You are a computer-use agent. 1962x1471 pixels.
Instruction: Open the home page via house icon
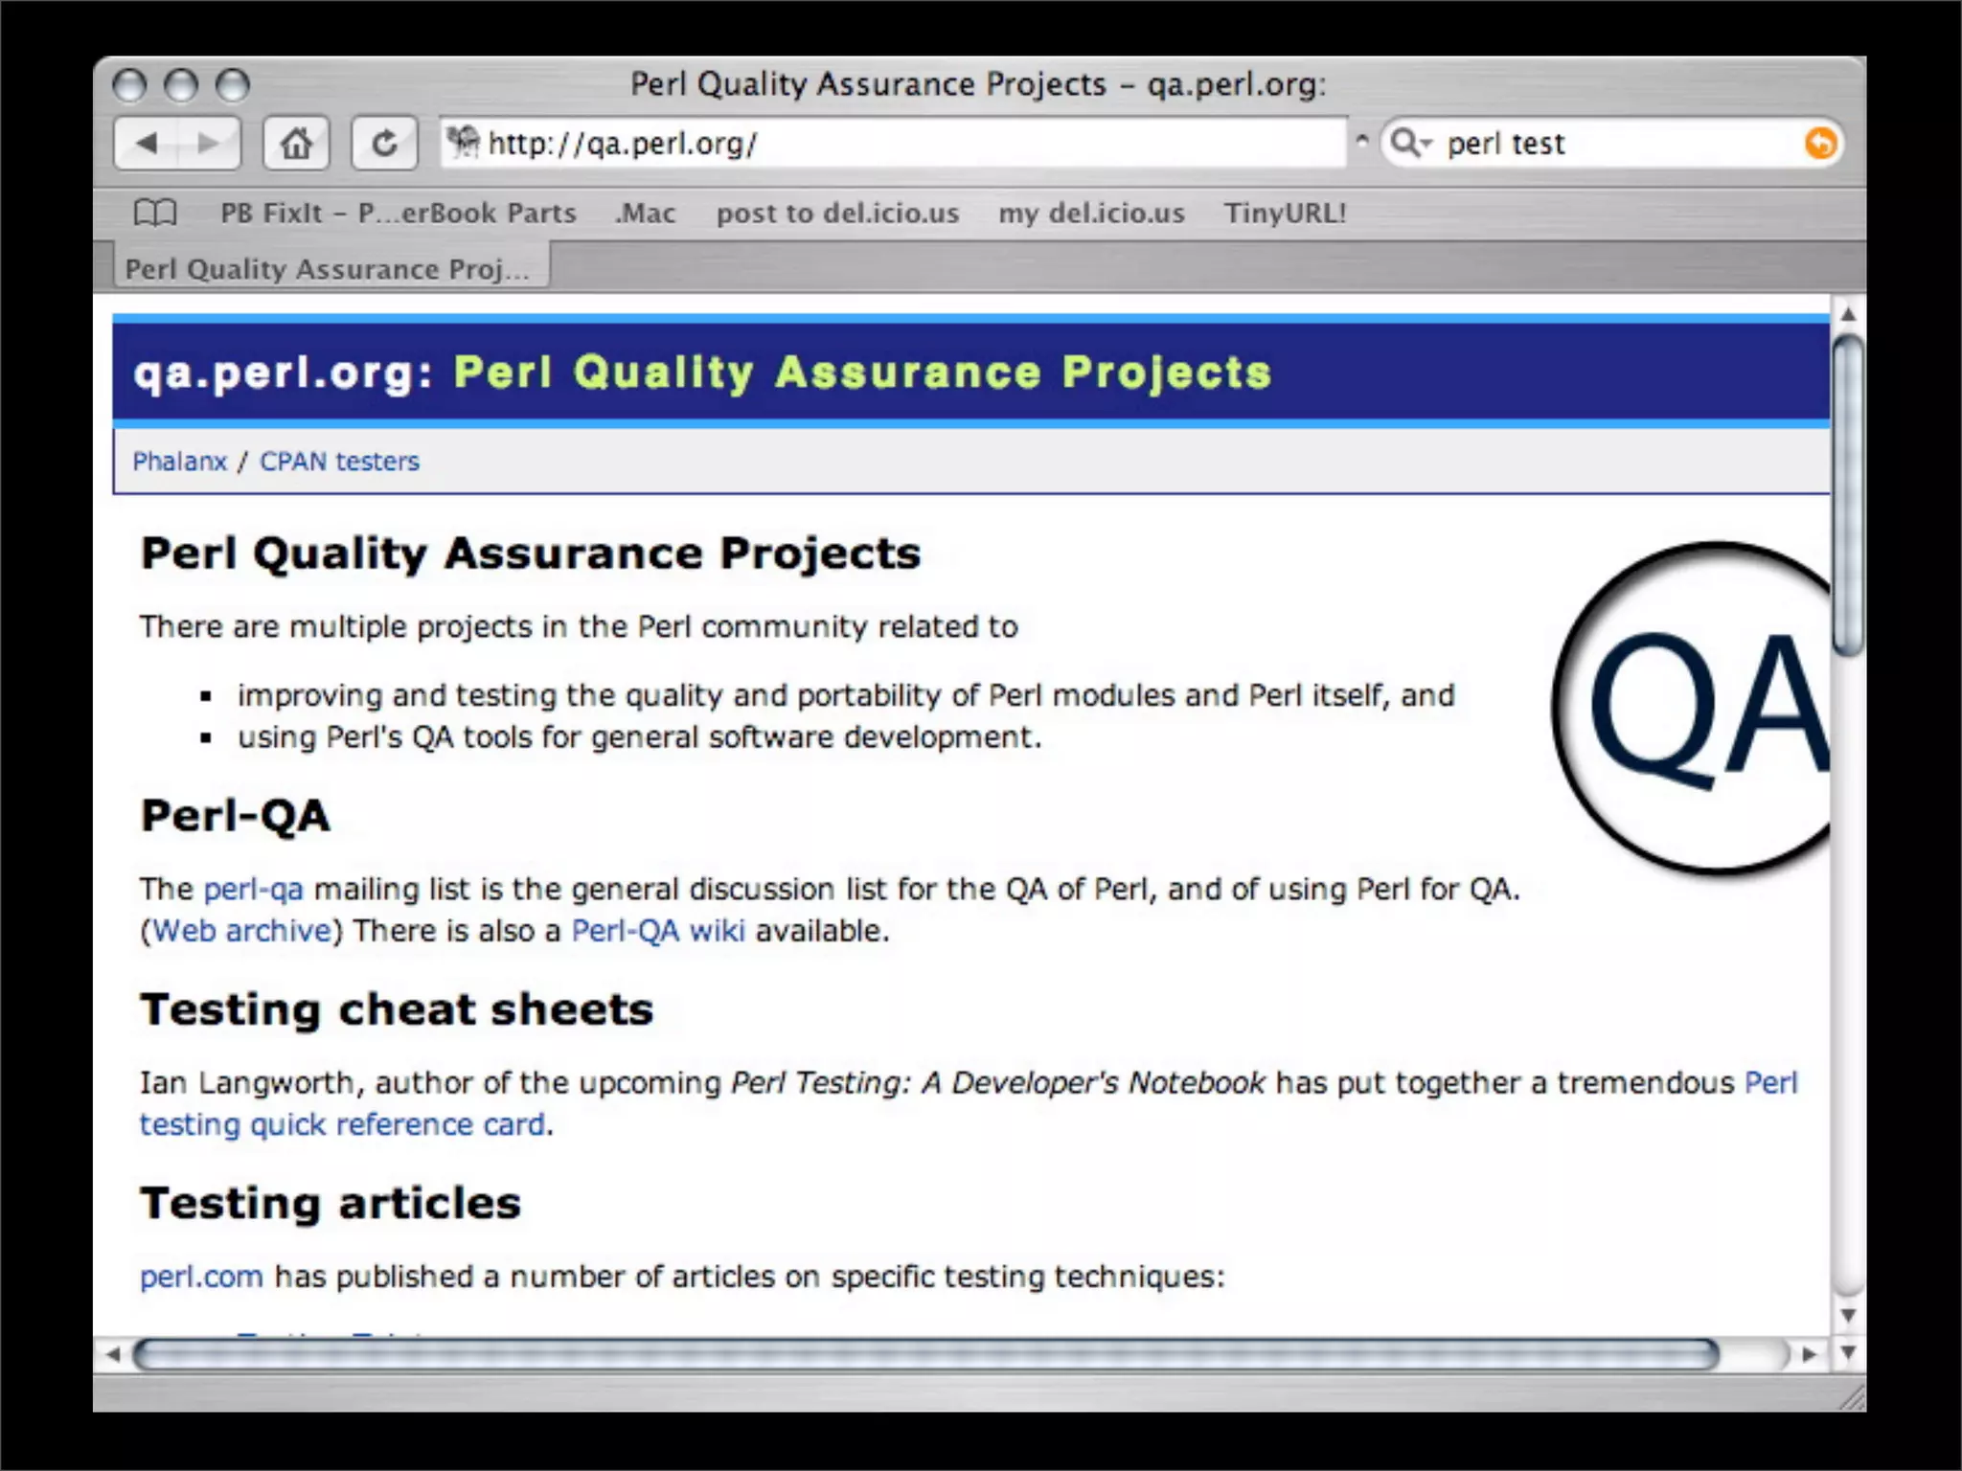coord(296,144)
